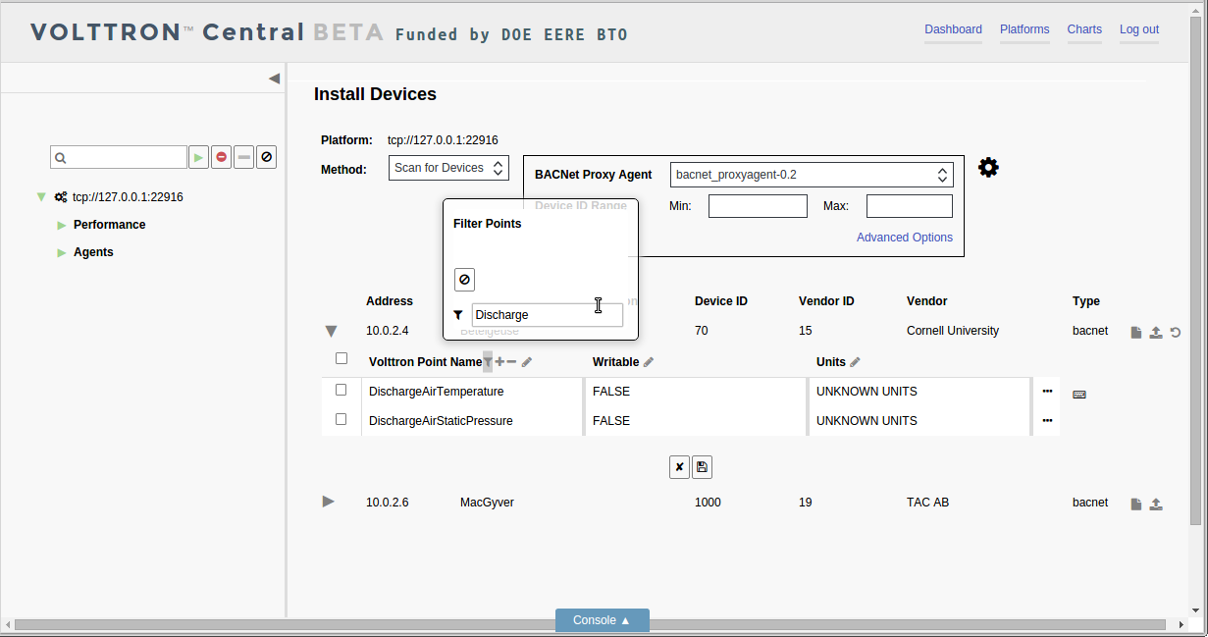Check the DischargeAirTemperature row checkbox
The image size is (1208, 637).
click(x=341, y=390)
